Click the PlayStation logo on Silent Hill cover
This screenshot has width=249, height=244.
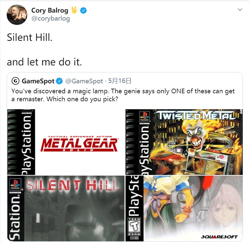[15, 184]
